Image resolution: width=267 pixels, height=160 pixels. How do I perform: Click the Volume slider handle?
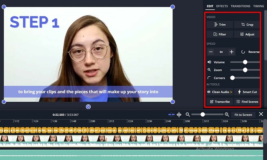[245, 62]
